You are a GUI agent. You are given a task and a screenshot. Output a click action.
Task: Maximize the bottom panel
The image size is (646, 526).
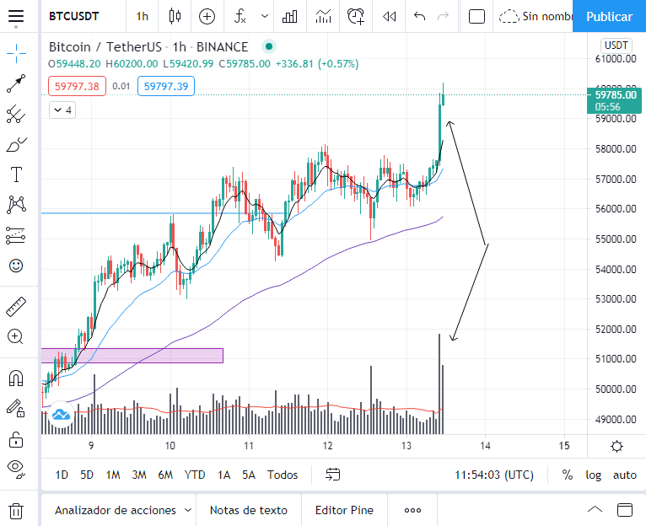tap(625, 510)
